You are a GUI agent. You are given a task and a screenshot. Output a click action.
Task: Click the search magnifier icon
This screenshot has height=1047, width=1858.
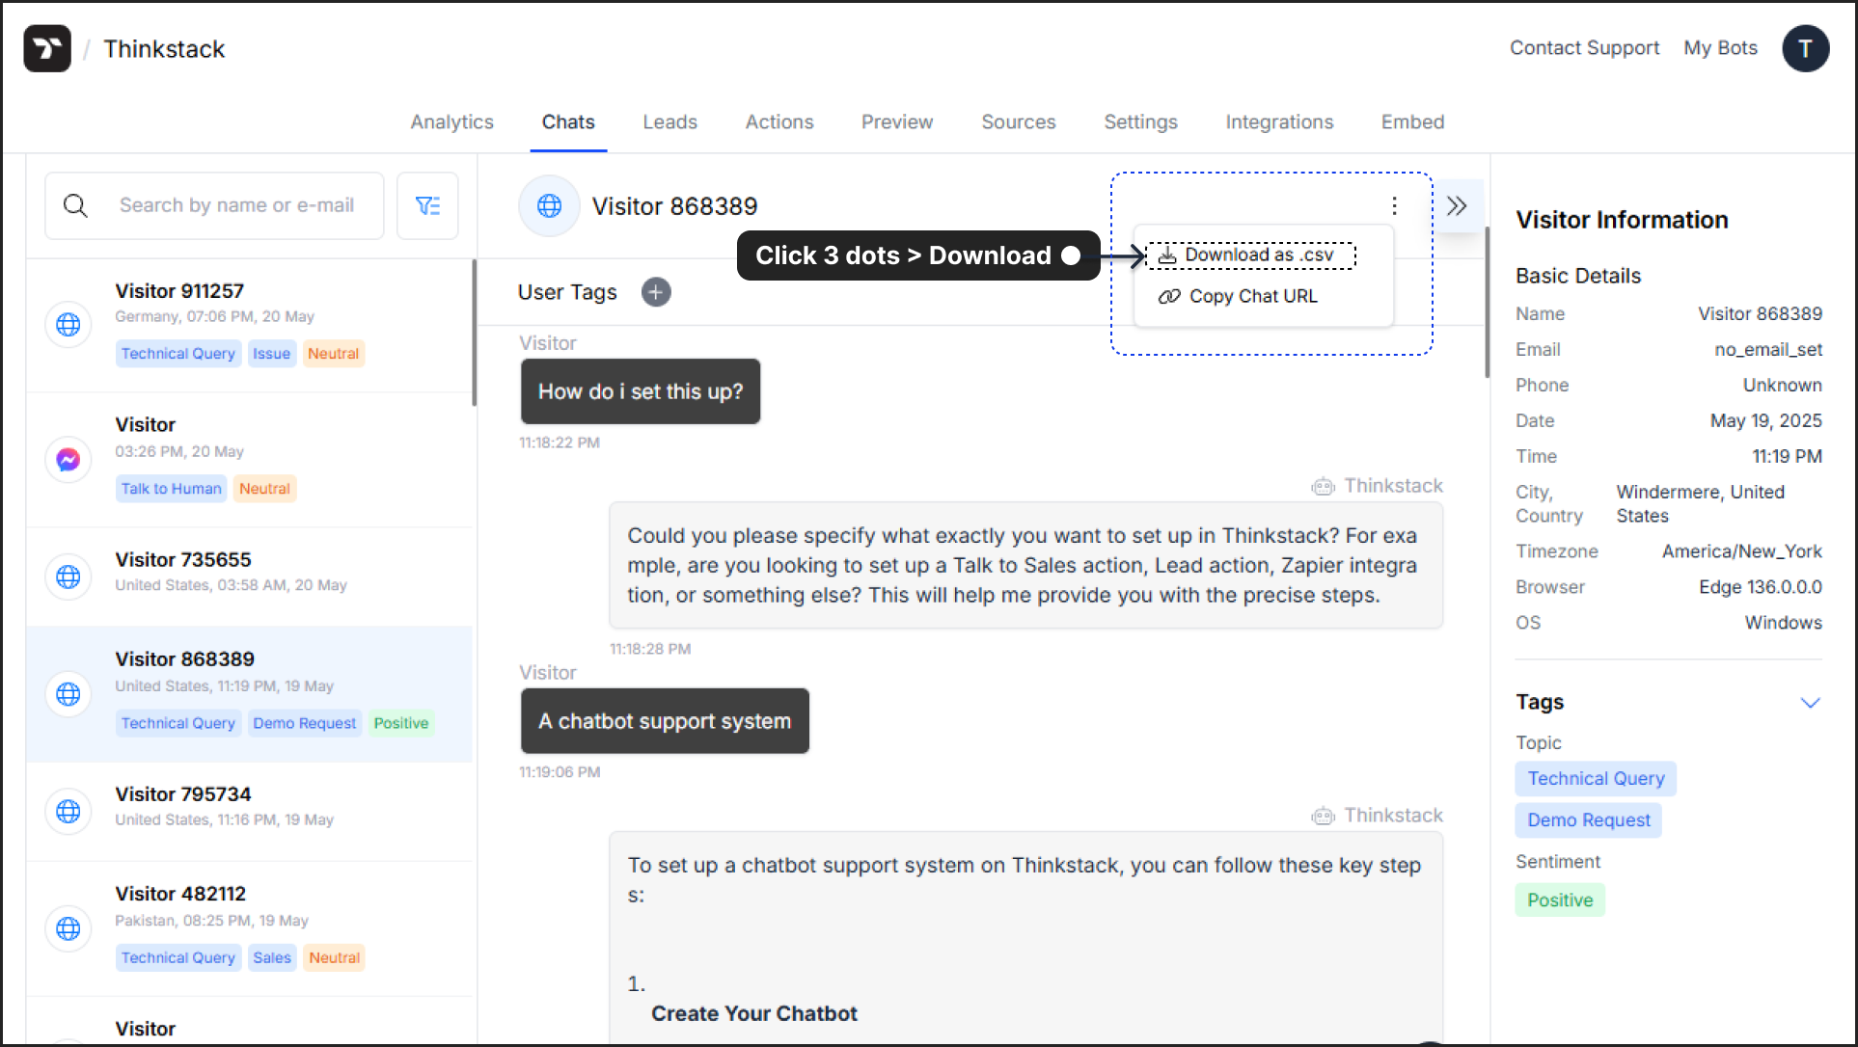[x=75, y=205]
